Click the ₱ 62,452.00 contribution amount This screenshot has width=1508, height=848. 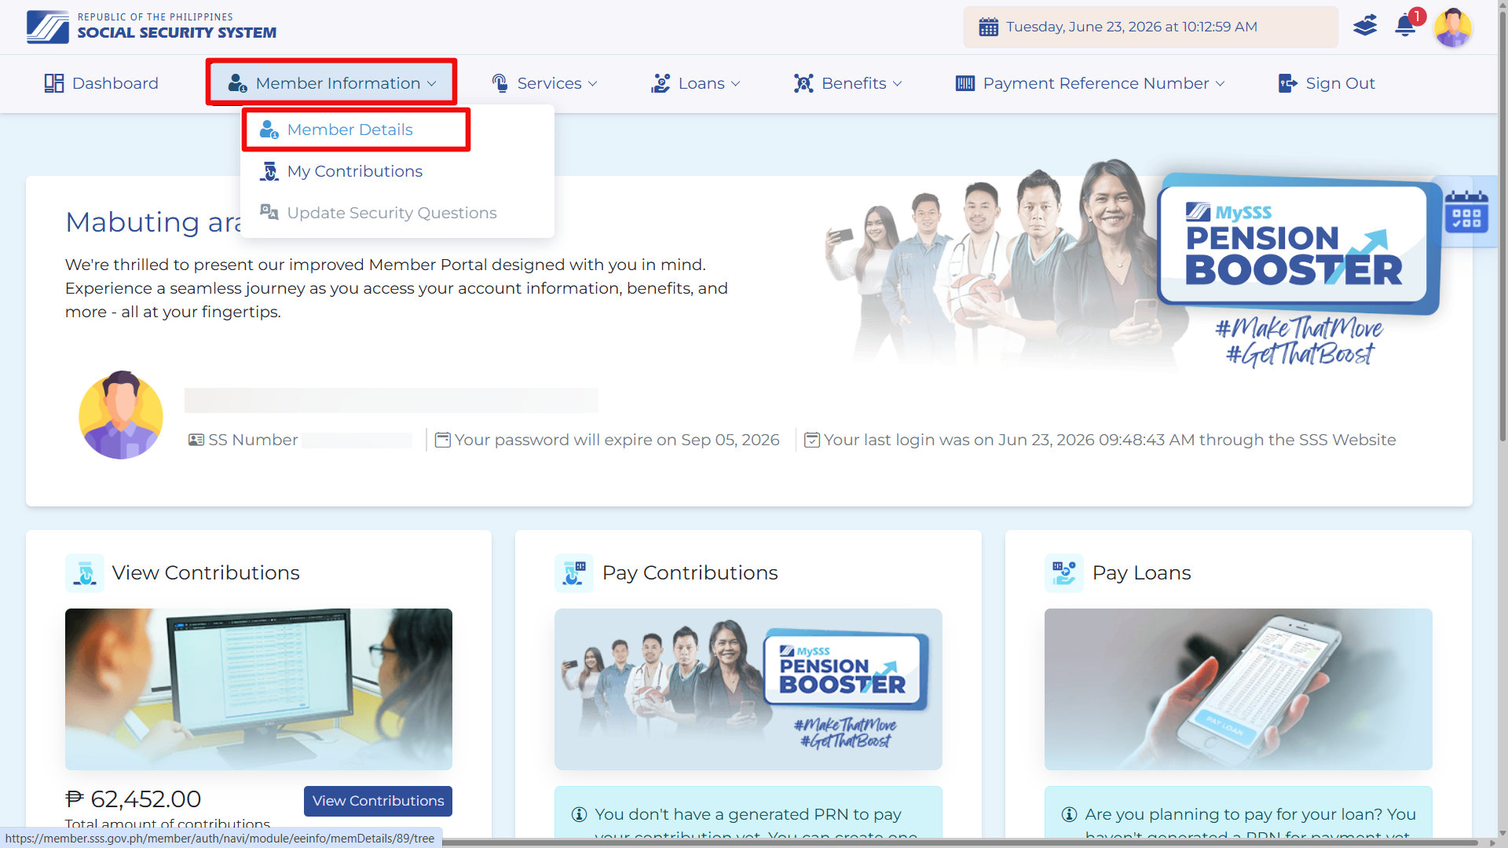[134, 799]
